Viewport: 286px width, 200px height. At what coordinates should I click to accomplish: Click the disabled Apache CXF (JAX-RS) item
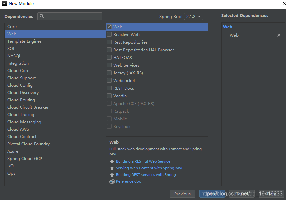157,103
